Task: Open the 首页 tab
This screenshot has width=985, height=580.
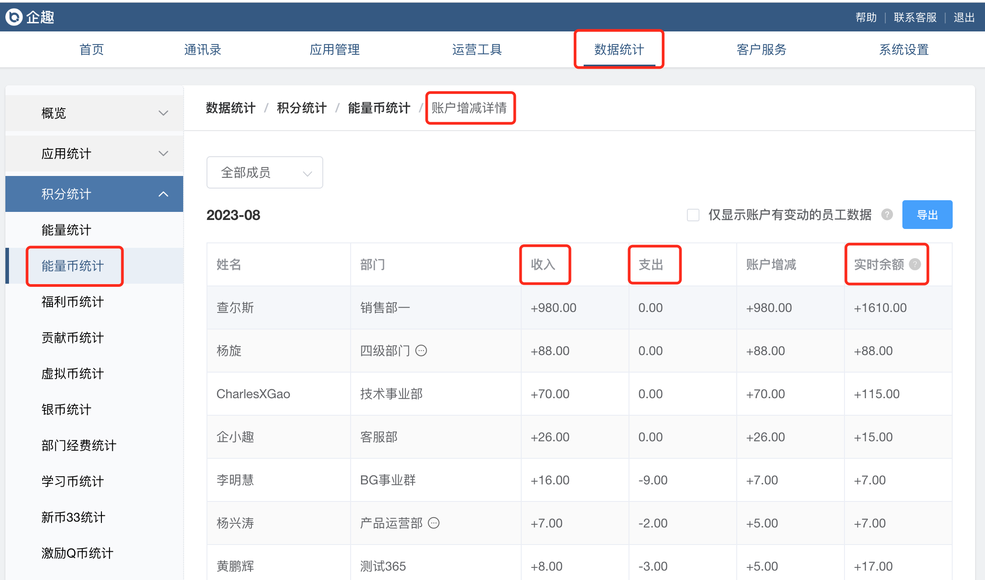Action: [92, 49]
